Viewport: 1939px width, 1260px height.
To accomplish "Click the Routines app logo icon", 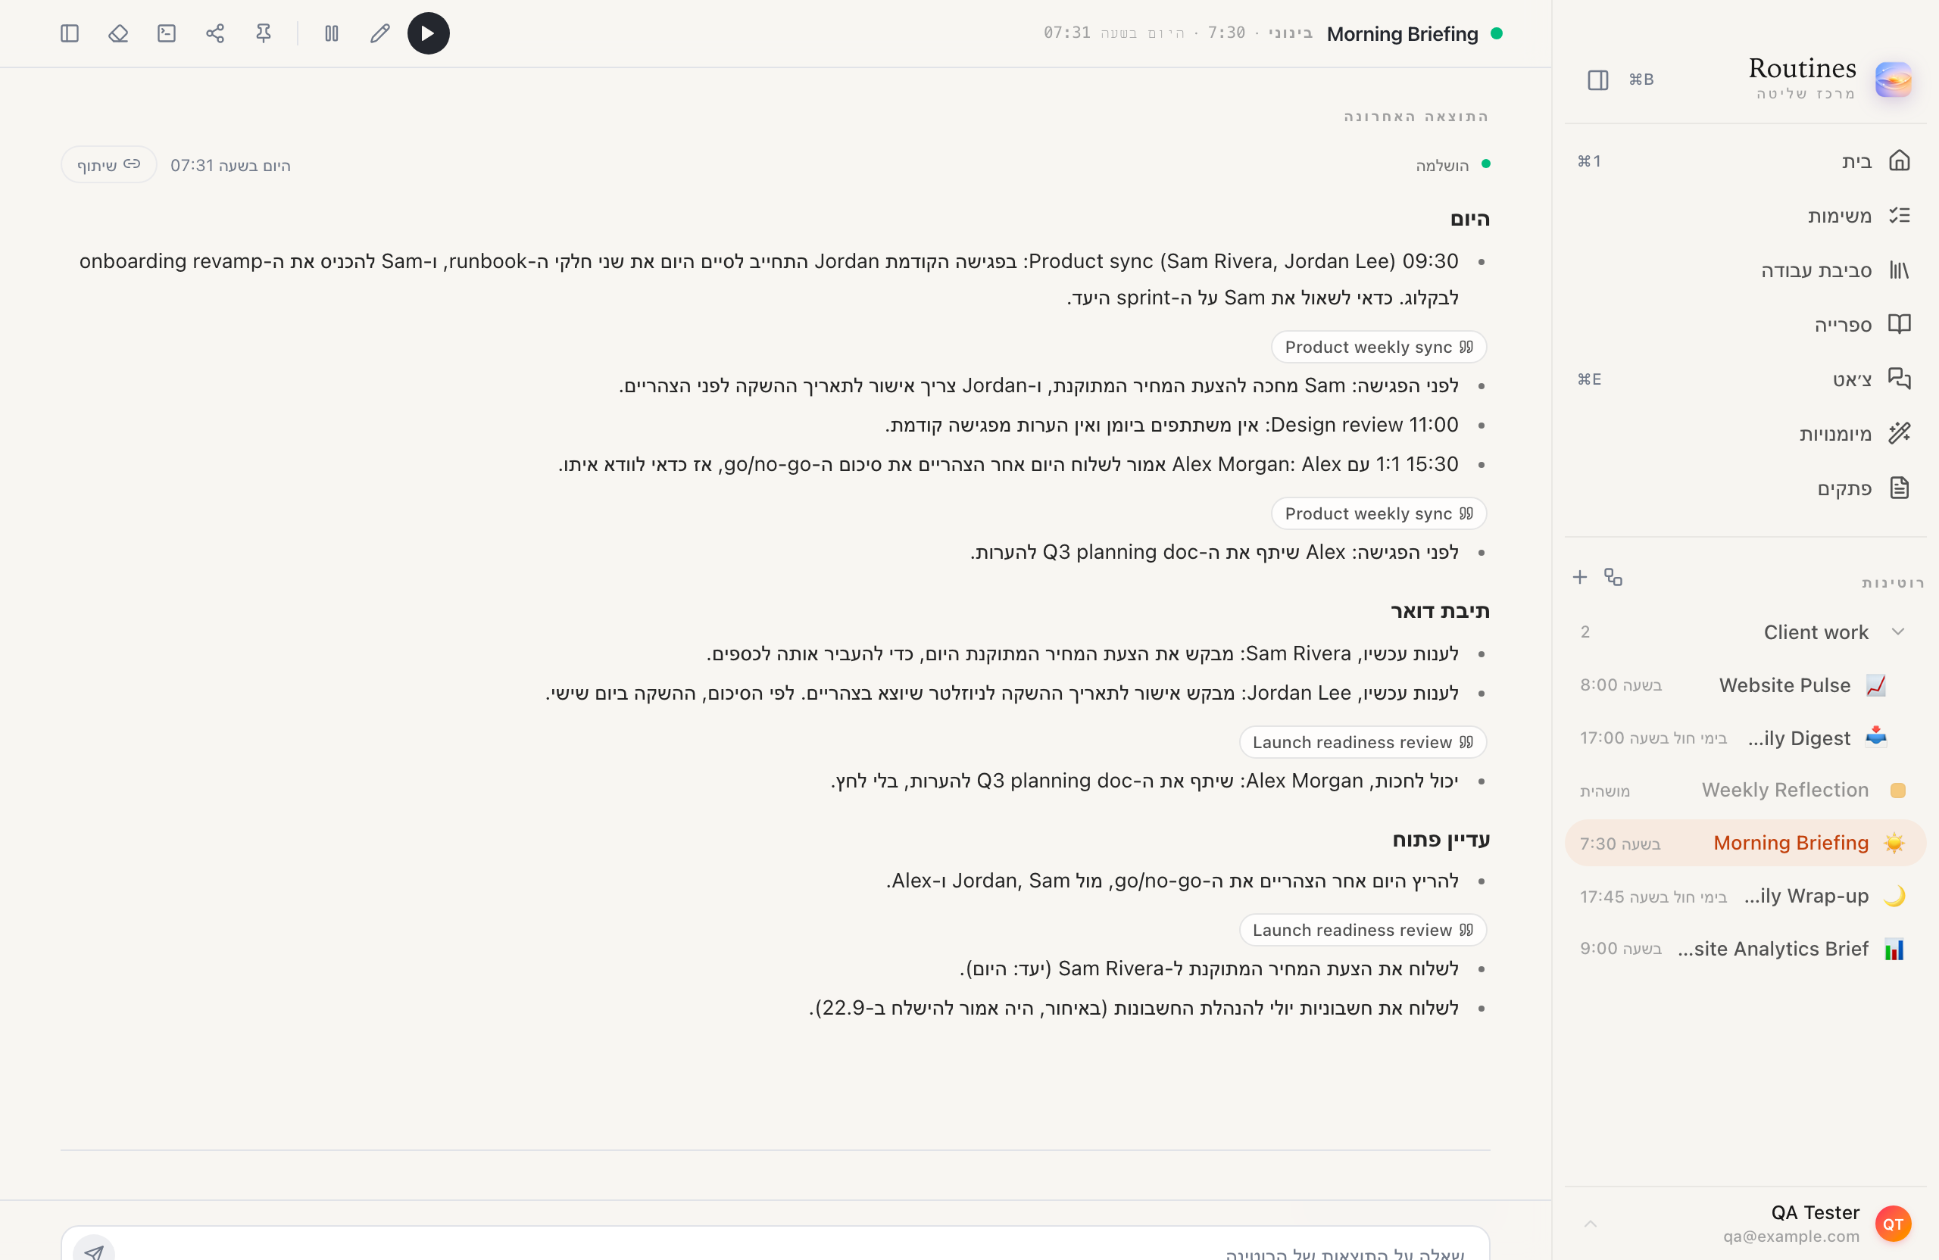I will point(1893,80).
